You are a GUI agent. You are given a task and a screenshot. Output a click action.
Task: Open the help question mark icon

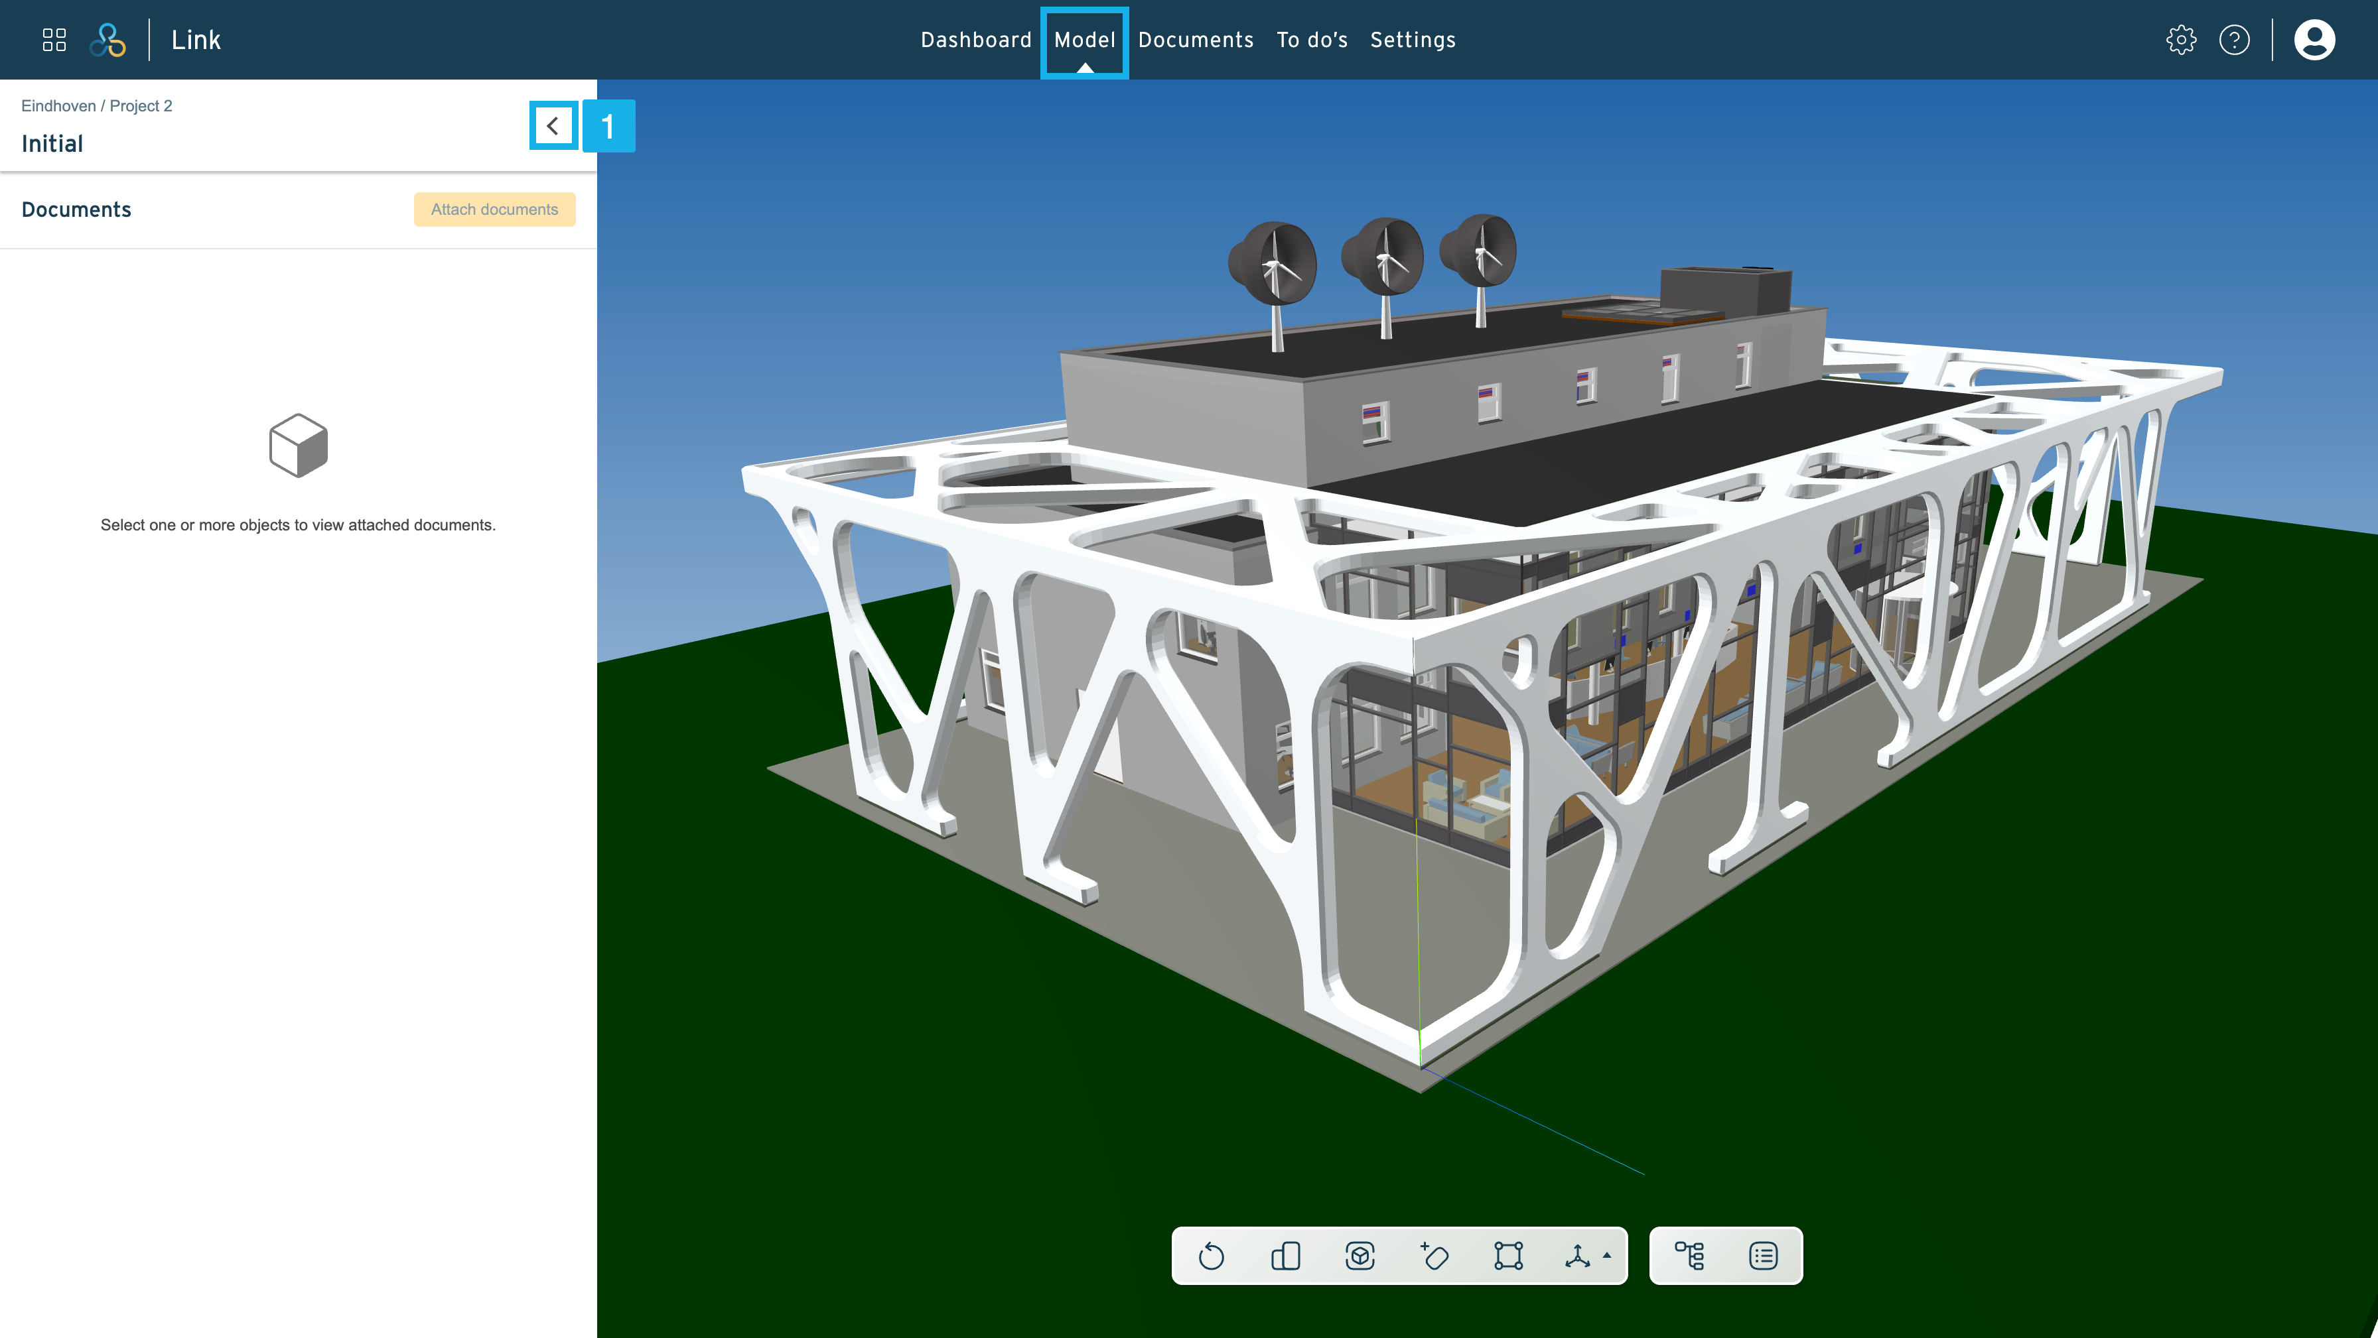point(2234,40)
